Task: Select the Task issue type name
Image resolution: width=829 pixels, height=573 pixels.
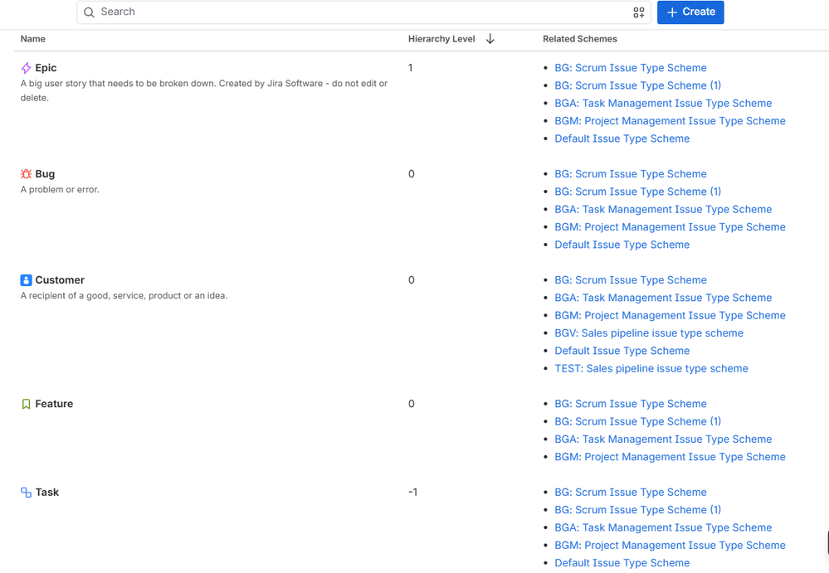Action: click(47, 493)
